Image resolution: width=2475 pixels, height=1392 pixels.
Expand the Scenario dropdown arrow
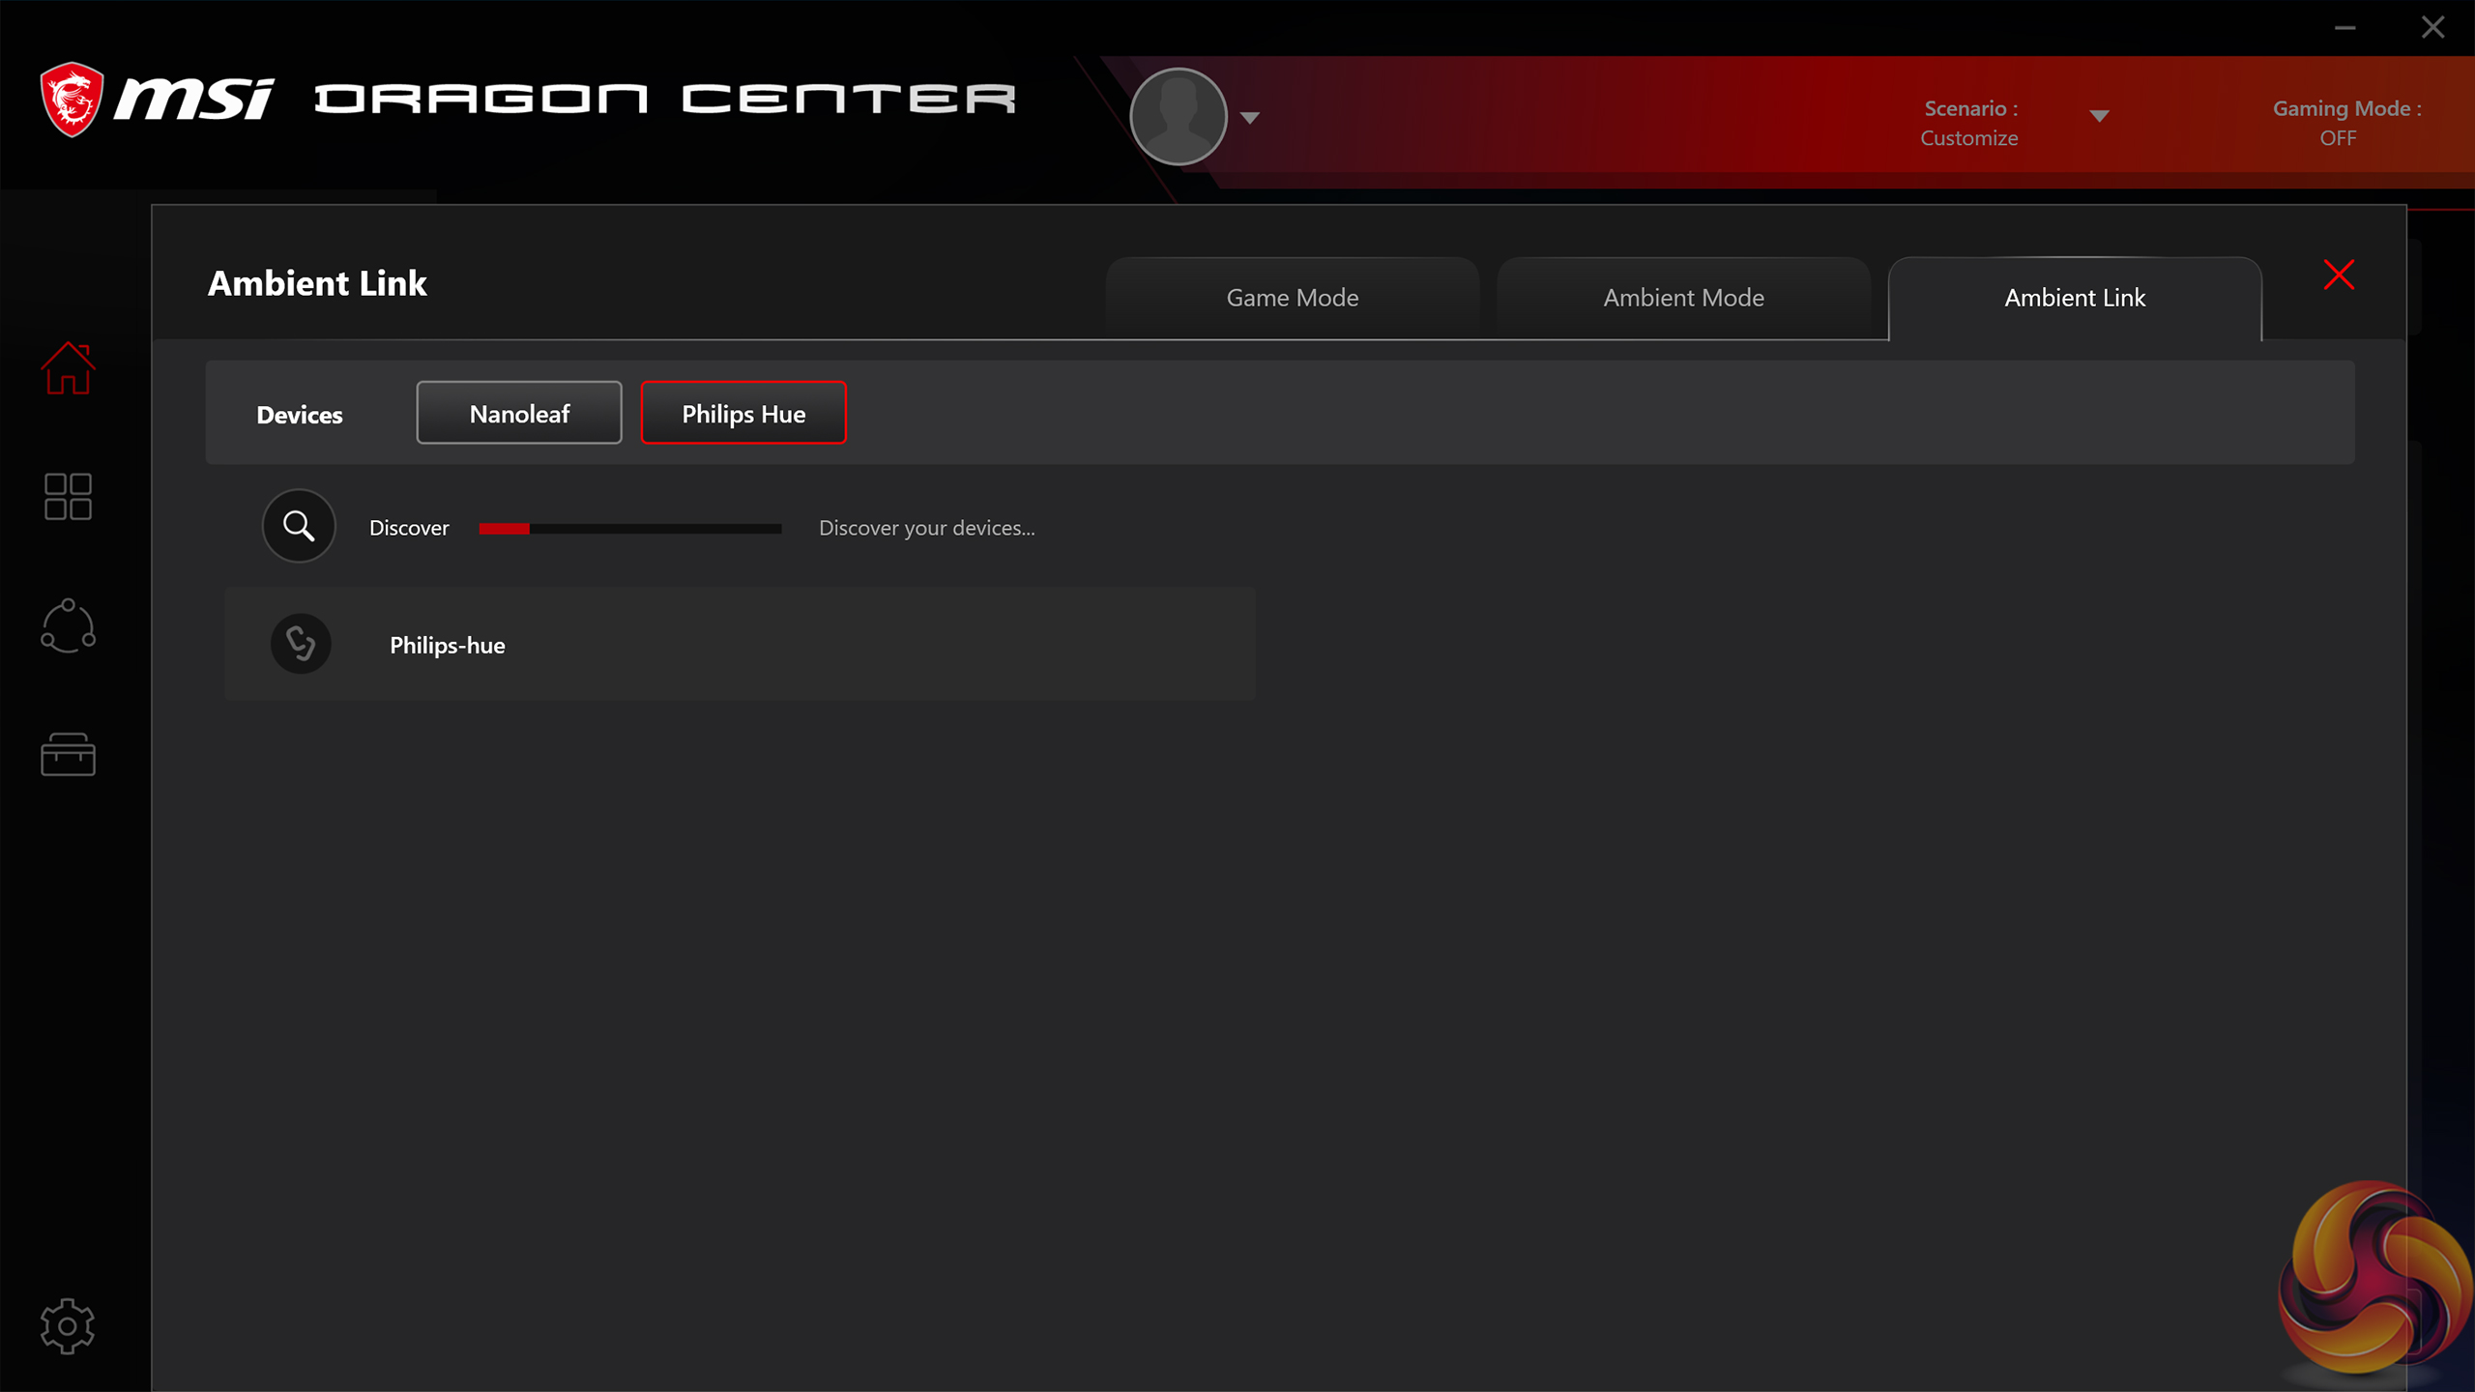coord(2099,116)
